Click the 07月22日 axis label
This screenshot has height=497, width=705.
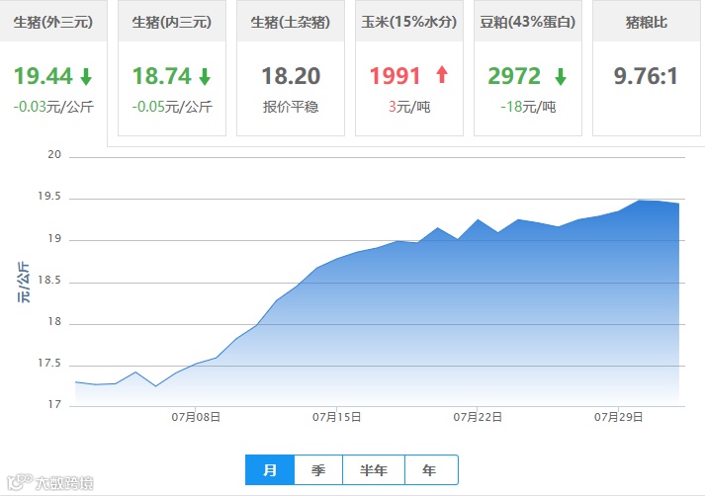(x=478, y=417)
